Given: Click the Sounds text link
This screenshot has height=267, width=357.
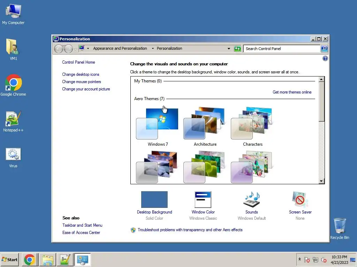Looking at the screenshot, I should (x=252, y=212).
